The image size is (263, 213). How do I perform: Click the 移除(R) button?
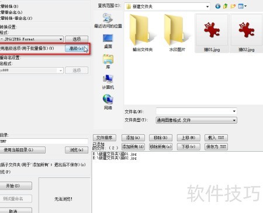[x=161, y=138]
